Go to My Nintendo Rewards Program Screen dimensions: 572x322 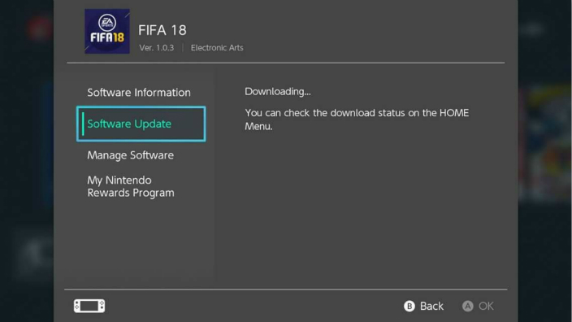(x=131, y=186)
